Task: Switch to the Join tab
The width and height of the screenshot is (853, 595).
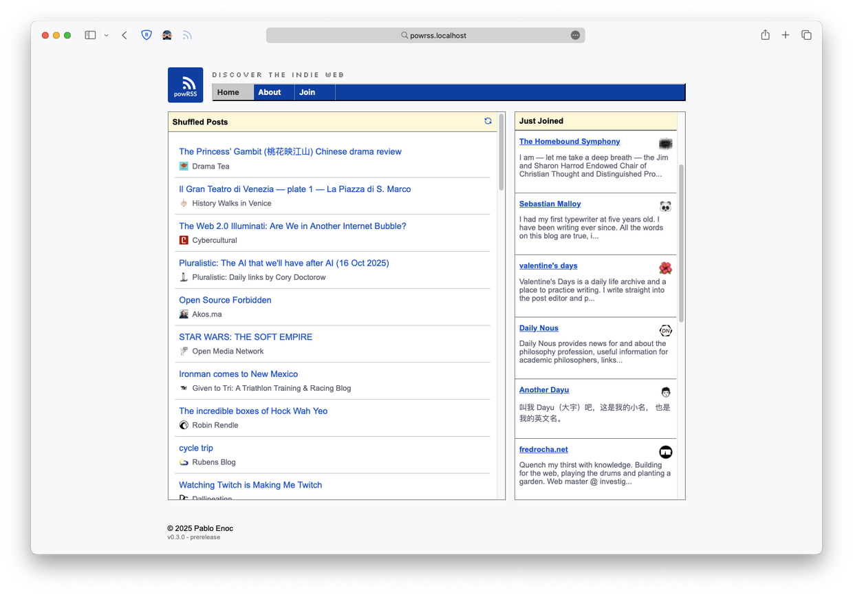Action: point(307,92)
